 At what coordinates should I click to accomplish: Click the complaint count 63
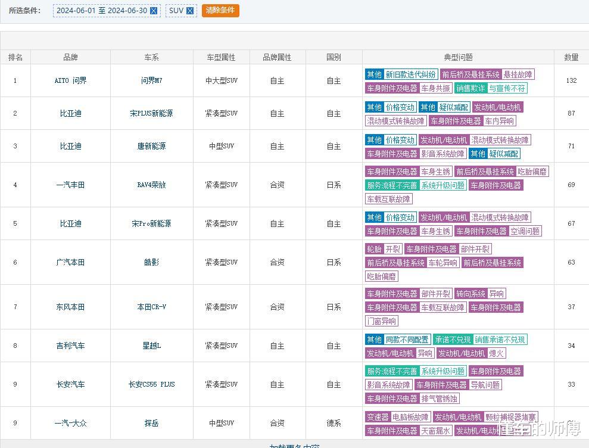point(571,262)
